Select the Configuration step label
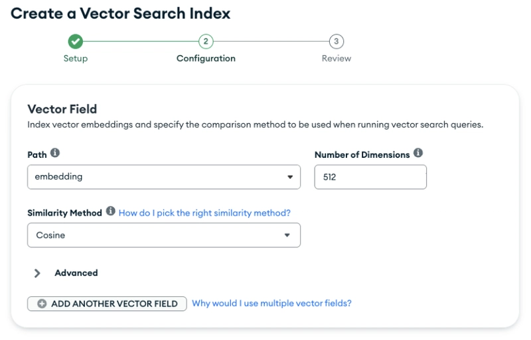Viewport: 531px width, 340px height. pos(206,58)
